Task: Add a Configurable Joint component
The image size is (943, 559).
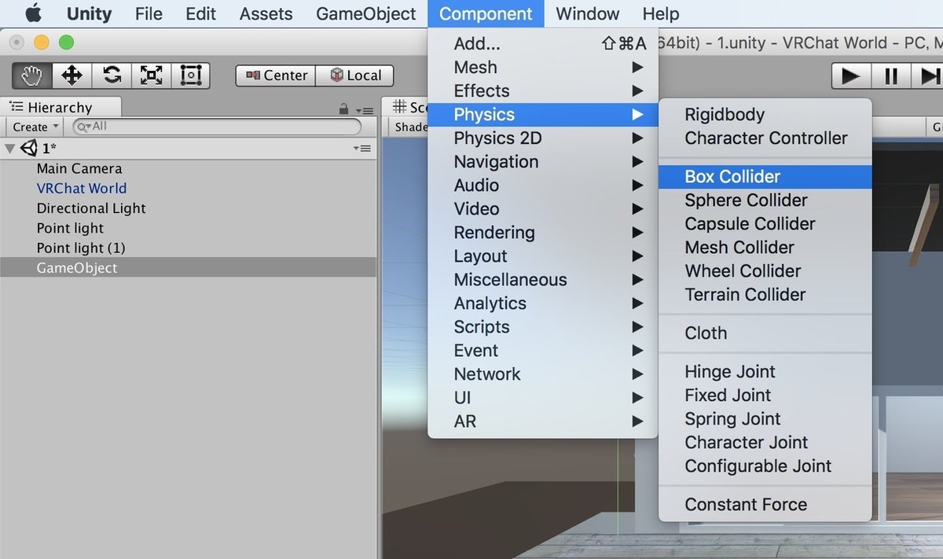Action: [765, 466]
